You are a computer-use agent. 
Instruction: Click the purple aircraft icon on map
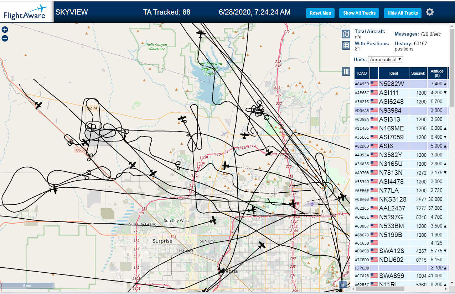tap(312, 204)
